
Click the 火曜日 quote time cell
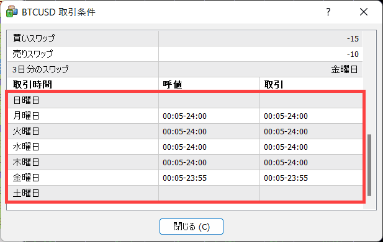tap(209, 131)
